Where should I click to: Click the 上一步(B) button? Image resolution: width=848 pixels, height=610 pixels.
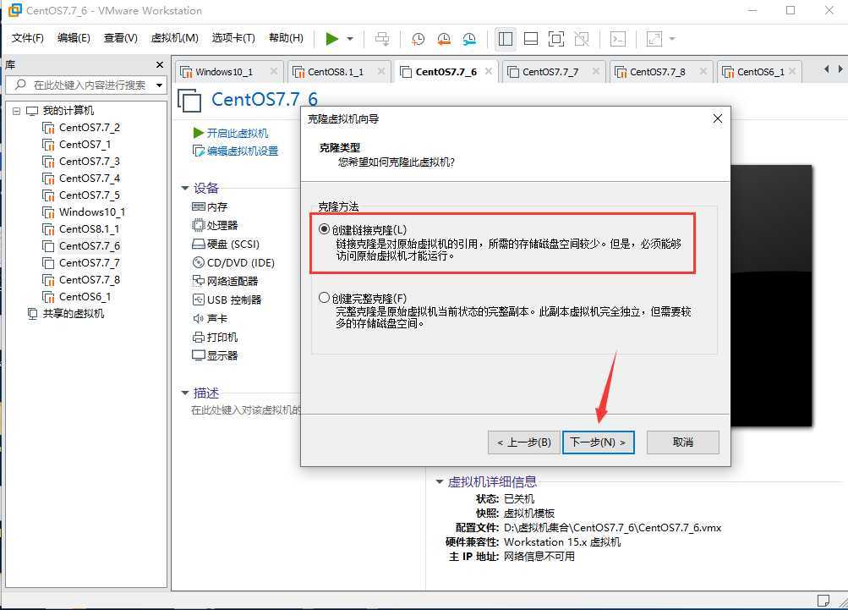(x=523, y=442)
